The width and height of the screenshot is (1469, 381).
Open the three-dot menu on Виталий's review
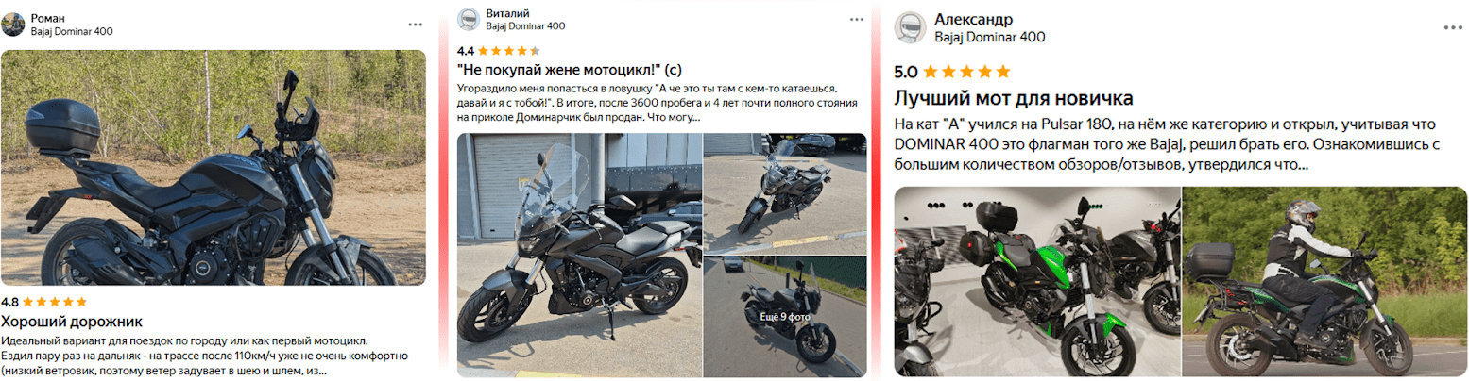pyautogui.click(x=856, y=20)
